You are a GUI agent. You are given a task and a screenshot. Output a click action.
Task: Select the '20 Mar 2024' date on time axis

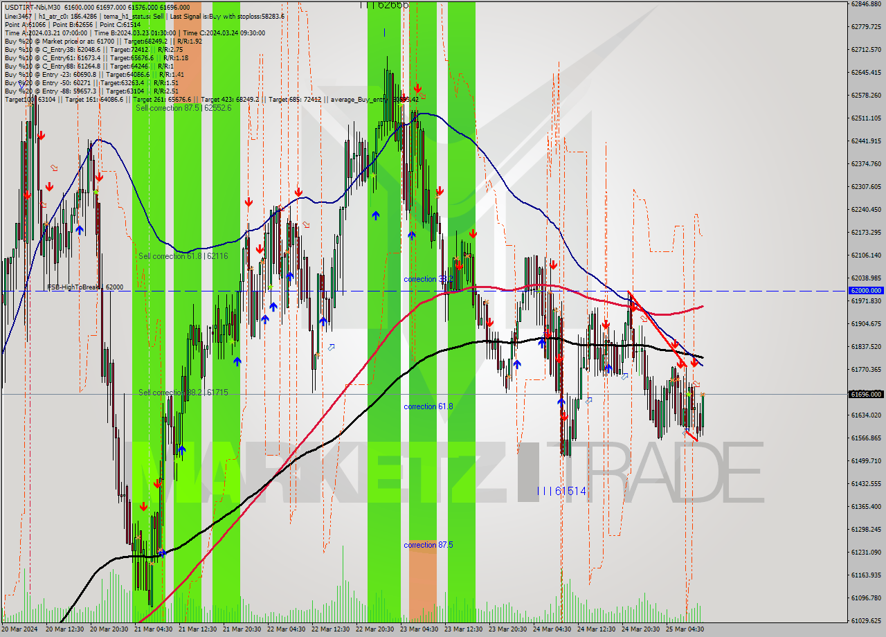point(19,629)
